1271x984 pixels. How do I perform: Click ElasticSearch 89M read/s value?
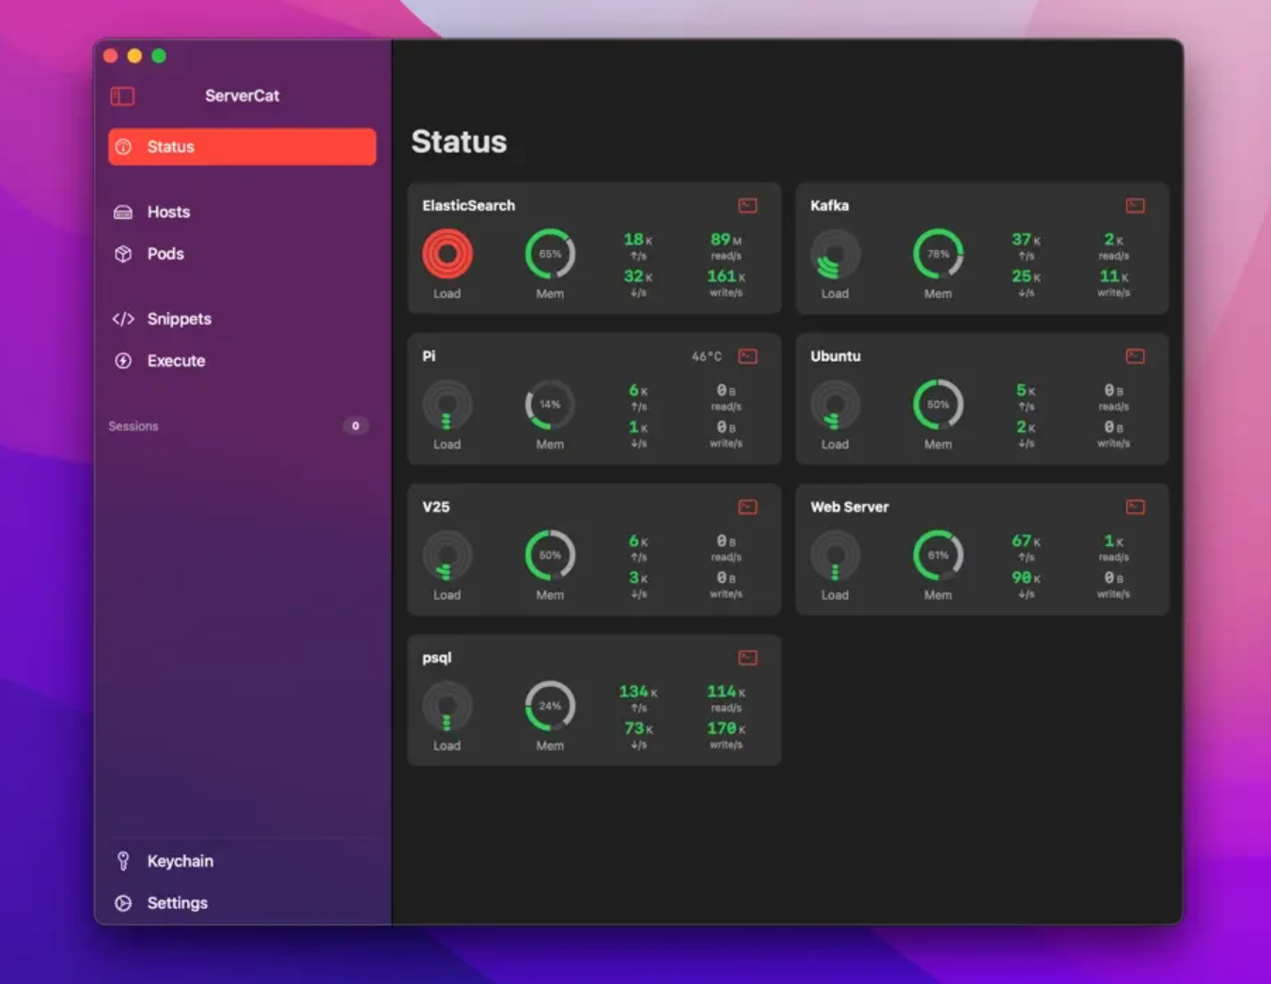726,240
